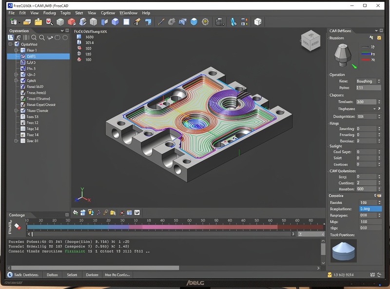Click the yellow edit icon in CAM panel
This screenshot has height=289, width=390.
point(379,38)
